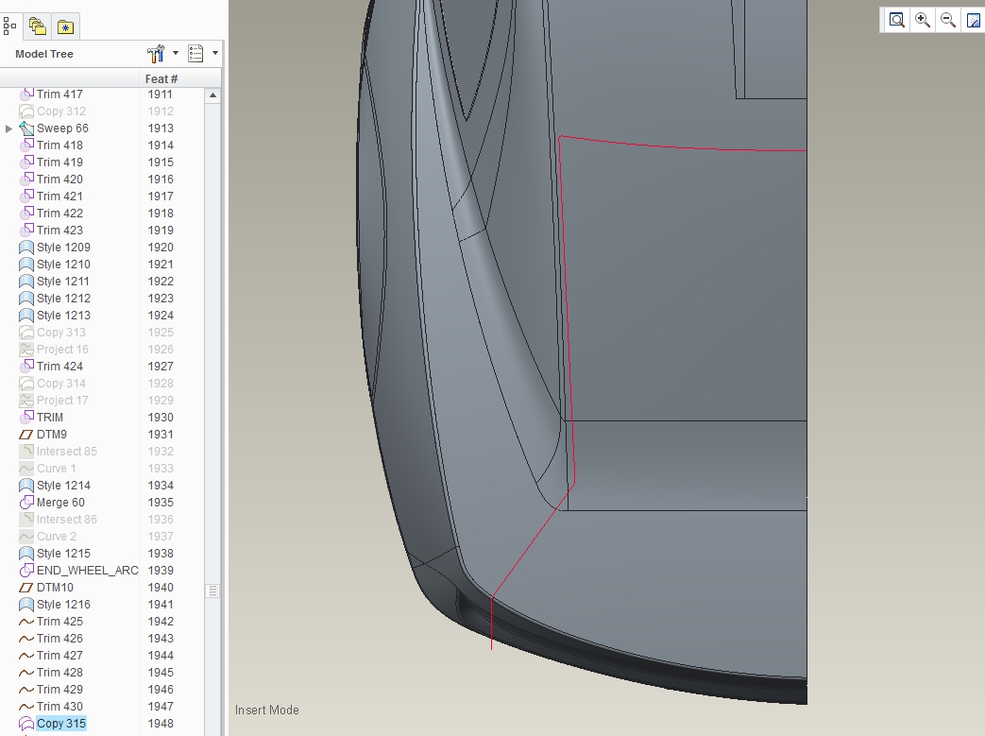The image size is (985, 736).
Task: Click the Trim 421 feature icon
Action: (x=26, y=197)
